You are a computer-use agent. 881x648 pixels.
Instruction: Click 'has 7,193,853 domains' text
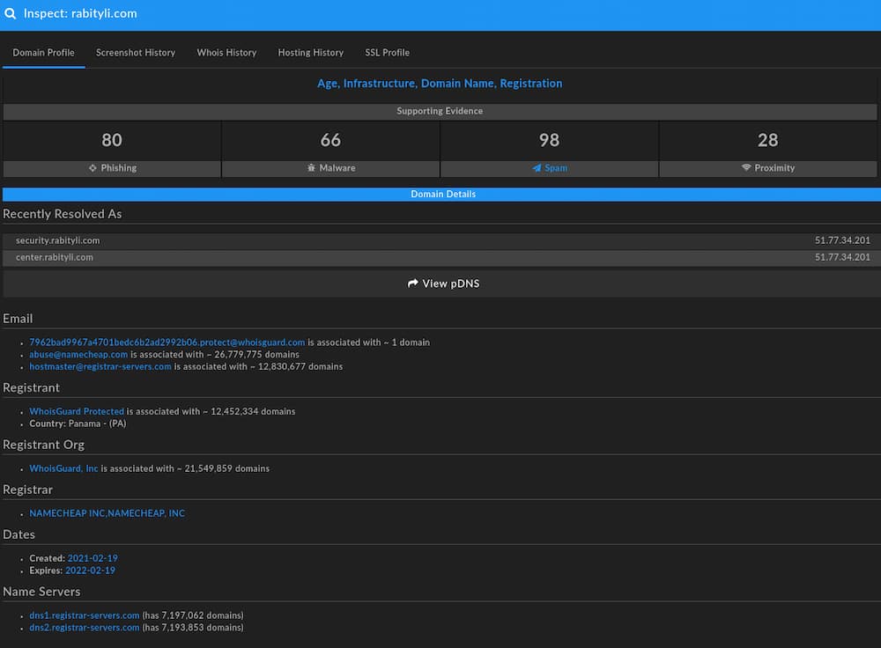pyautogui.click(x=193, y=628)
